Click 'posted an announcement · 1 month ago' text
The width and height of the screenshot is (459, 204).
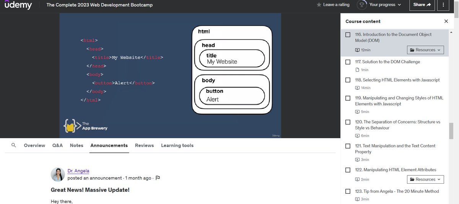pos(109,178)
